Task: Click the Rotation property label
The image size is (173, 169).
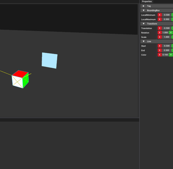Action: tap(145, 33)
